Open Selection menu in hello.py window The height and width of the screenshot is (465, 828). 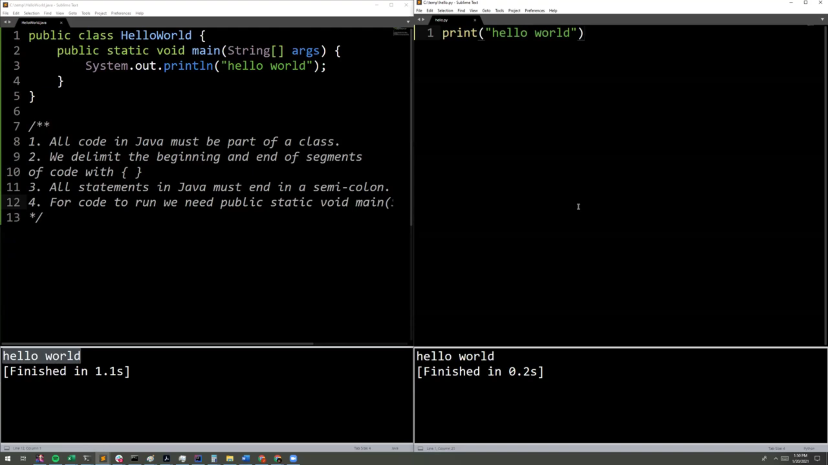click(x=445, y=11)
